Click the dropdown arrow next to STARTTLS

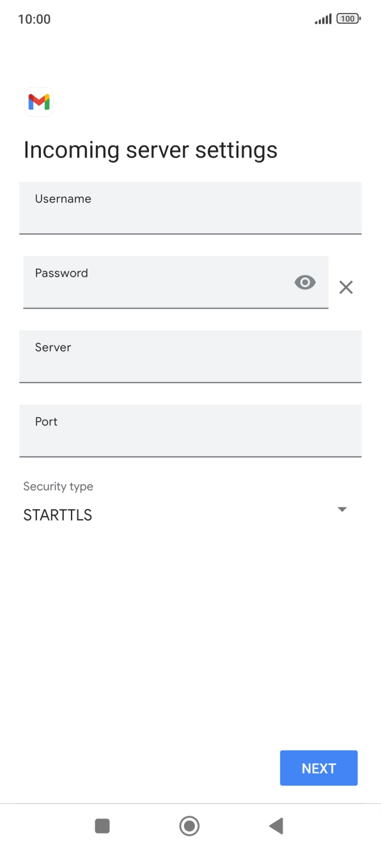click(x=342, y=509)
